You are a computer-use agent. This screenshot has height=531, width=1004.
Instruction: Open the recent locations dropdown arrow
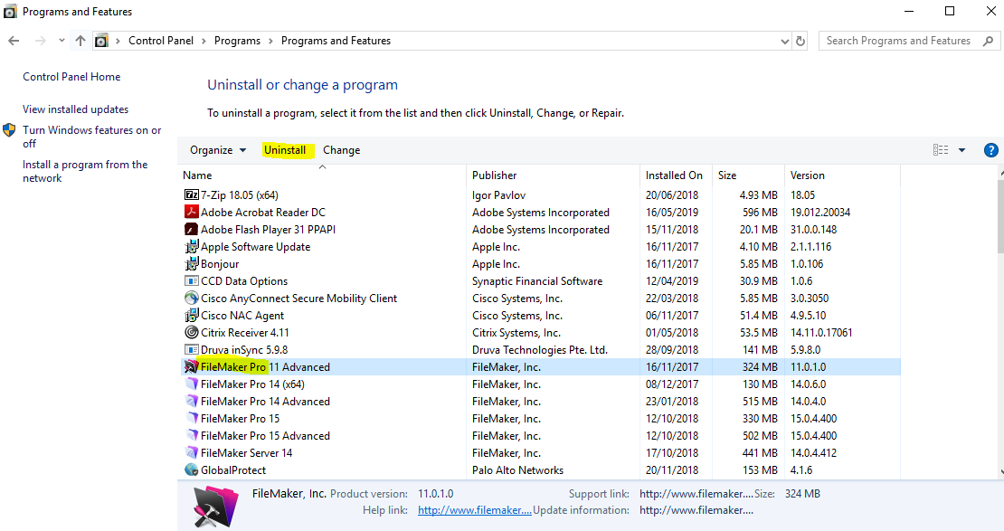click(x=62, y=41)
